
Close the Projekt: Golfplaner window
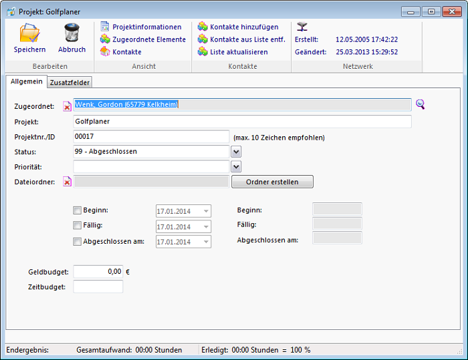(452, 12)
